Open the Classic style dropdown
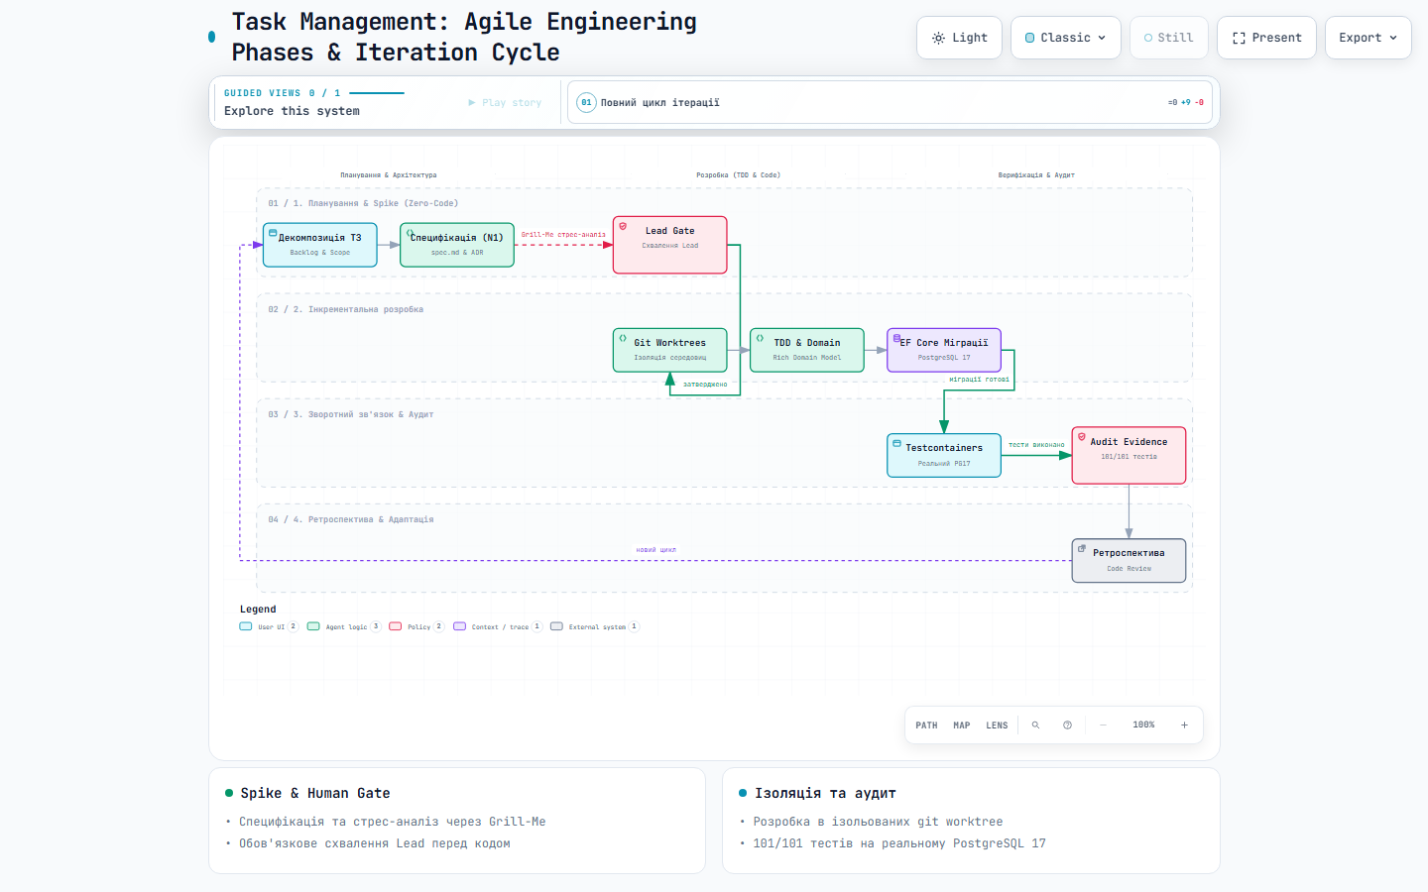1428x892 pixels. click(x=1065, y=38)
